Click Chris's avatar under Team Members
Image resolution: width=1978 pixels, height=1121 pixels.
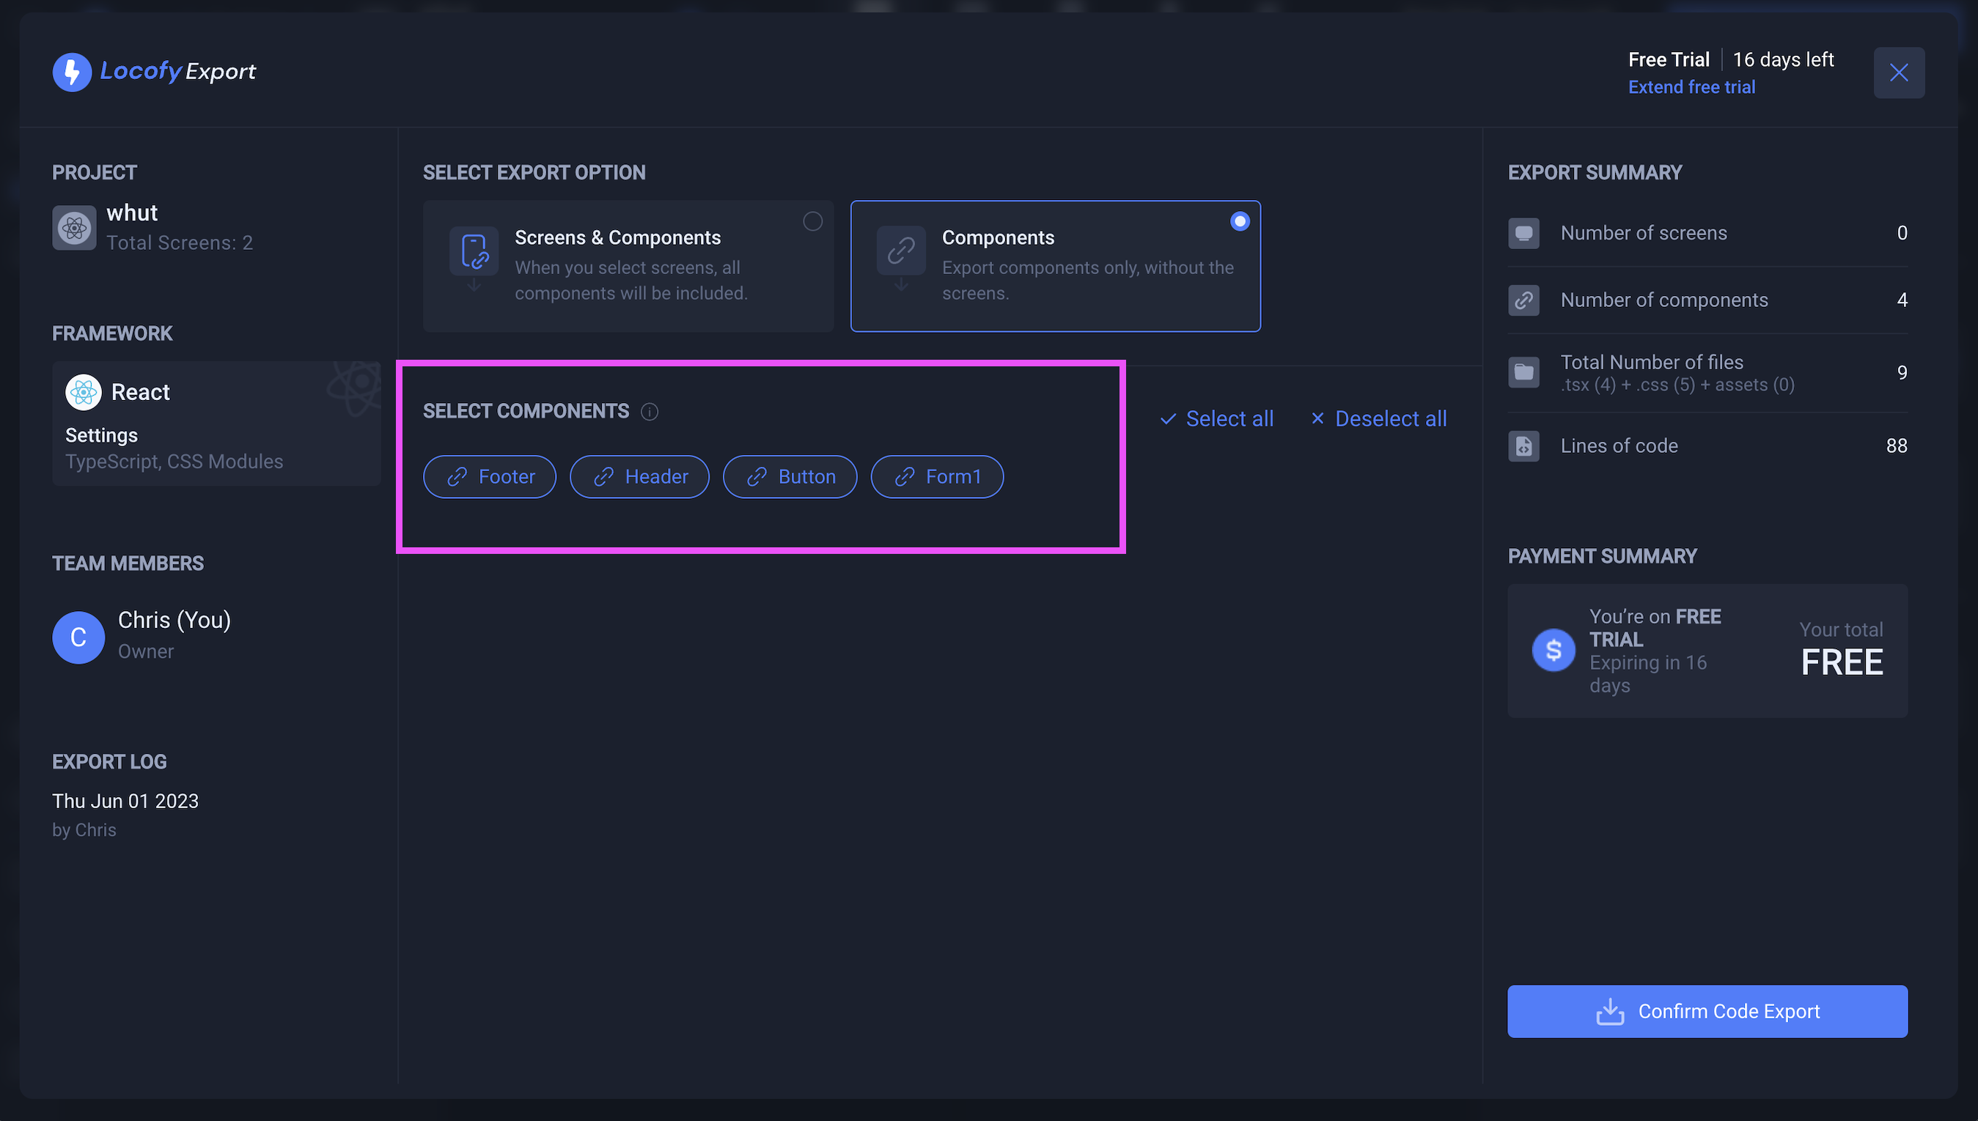pyautogui.click(x=78, y=637)
